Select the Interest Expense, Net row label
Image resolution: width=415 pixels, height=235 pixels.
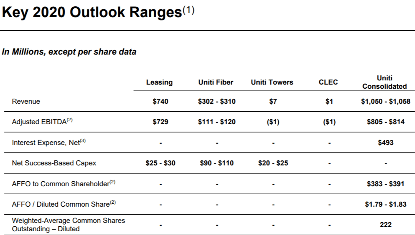(49, 142)
